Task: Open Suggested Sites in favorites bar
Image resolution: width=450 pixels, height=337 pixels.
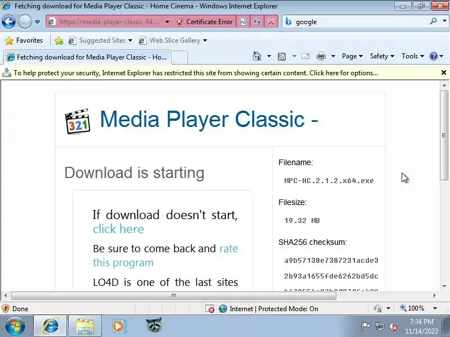Action: (x=100, y=40)
